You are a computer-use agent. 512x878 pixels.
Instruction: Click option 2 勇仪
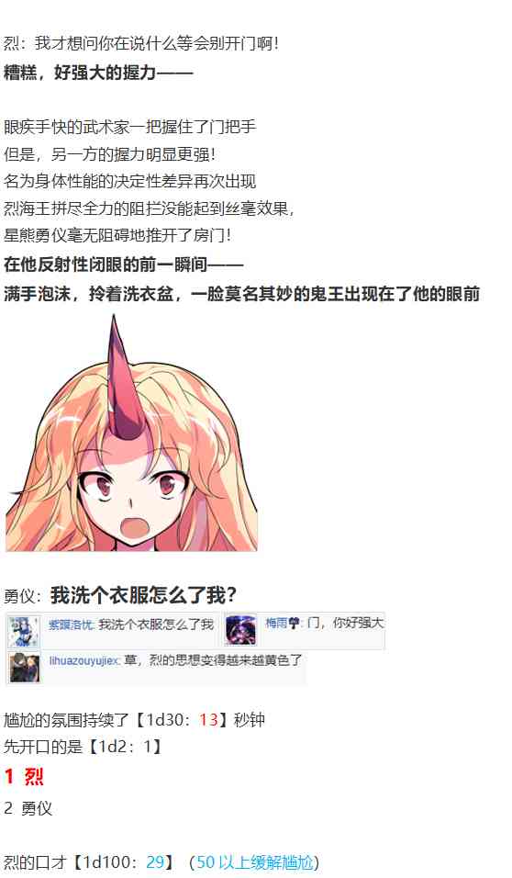tap(28, 808)
